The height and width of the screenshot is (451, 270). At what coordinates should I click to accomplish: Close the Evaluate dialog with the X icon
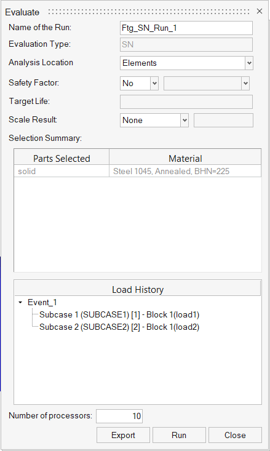click(x=260, y=11)
